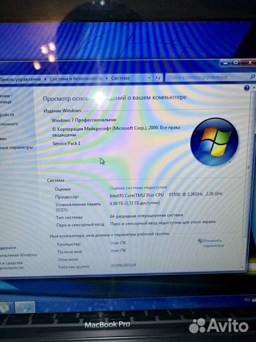Click 'Изменить параметры' link
Viewport: 256px width, 342px height.
coord(214,243)
